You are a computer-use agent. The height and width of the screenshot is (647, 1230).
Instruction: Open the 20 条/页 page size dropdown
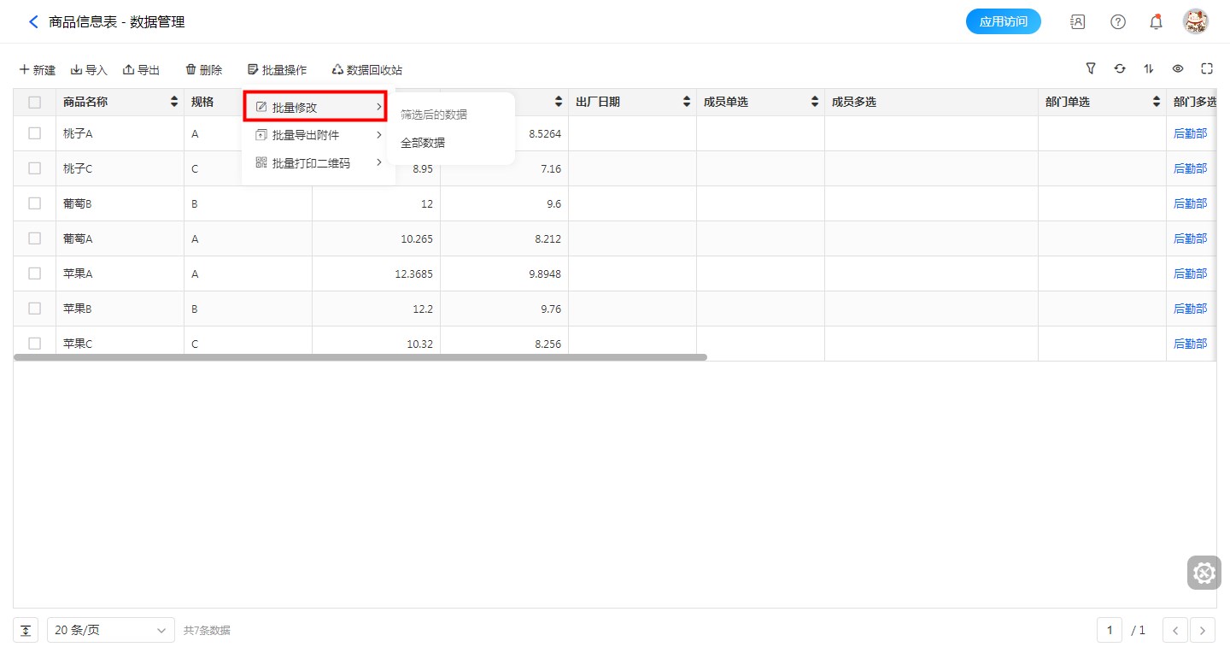(x=110, y=630)
